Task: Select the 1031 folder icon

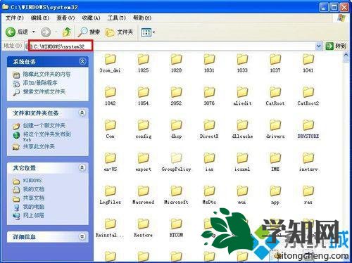Action: (x=209, y=59)
